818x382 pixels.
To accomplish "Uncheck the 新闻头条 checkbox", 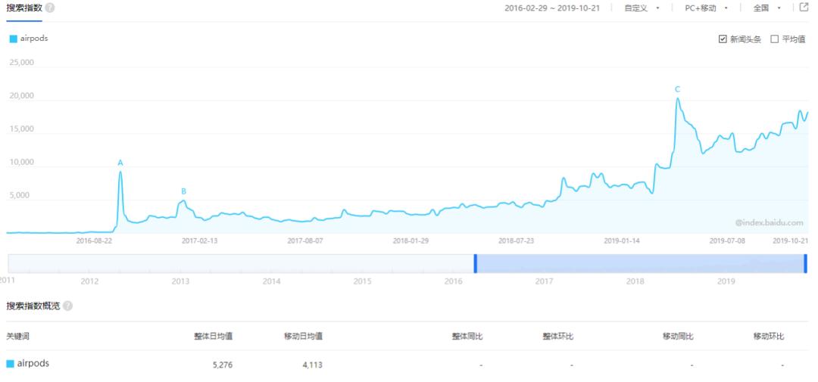I will [x=723, y=39].
